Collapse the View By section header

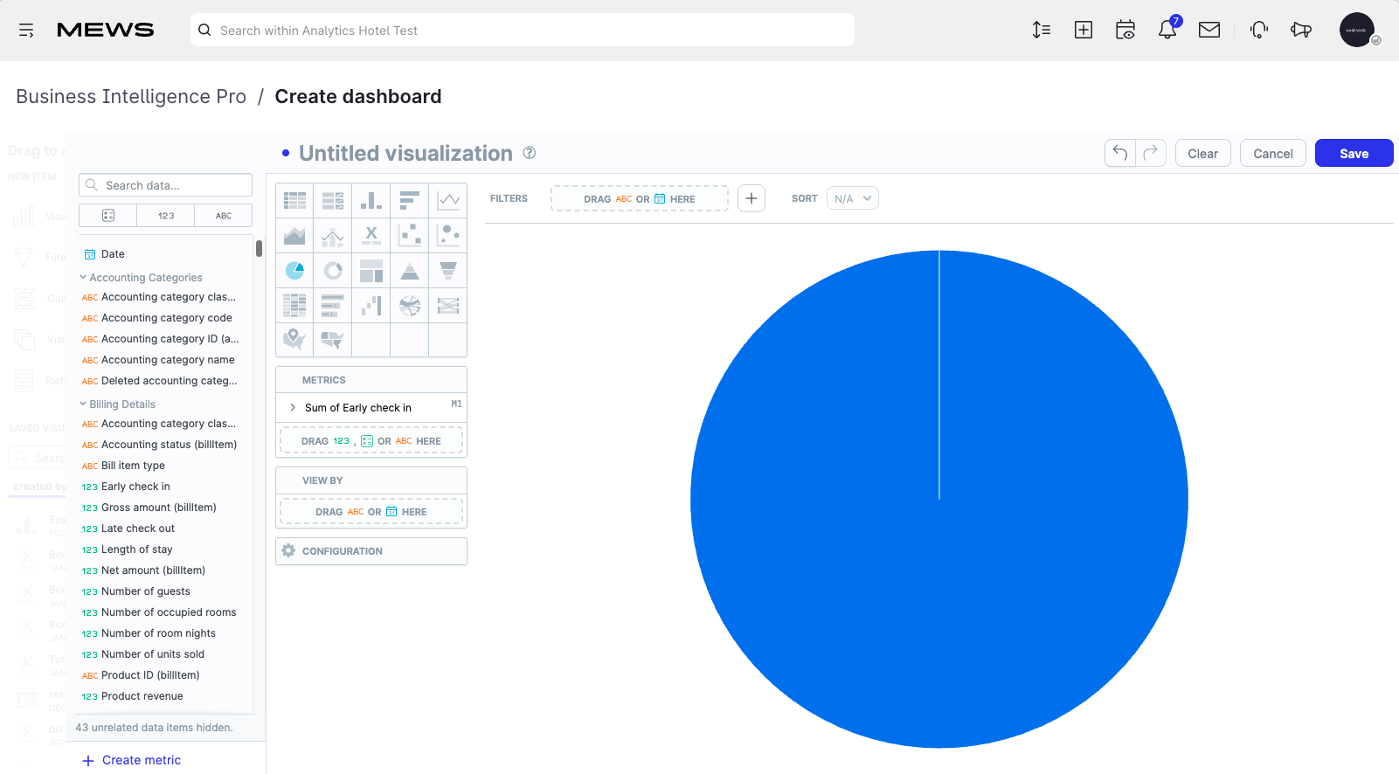click(371, 480)
